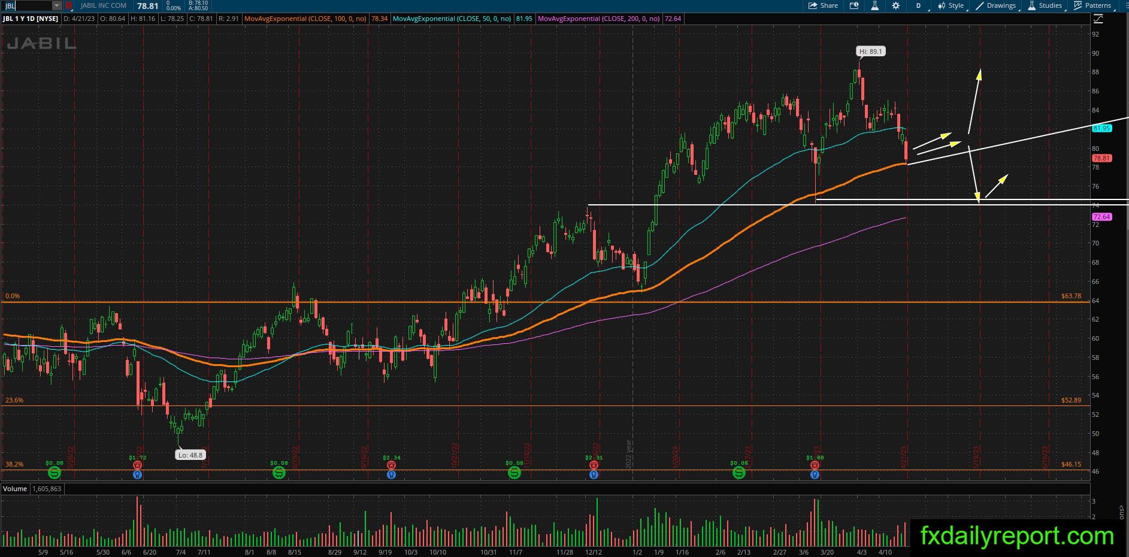Click the JBL 1 Y 1D [NYSE] chart label
Screen dimensions: 1129x557
click(x=31, y=19)
